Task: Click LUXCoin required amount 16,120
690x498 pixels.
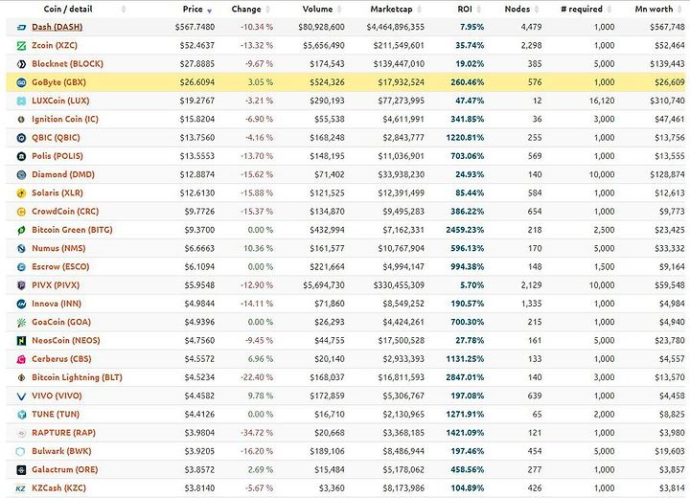Action: 602,102
